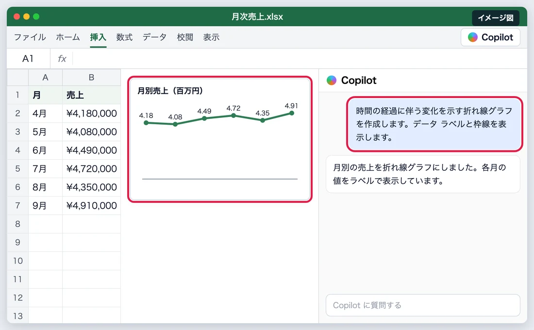Click the 4.08 data label on the chart

click(x=175, y=117)
